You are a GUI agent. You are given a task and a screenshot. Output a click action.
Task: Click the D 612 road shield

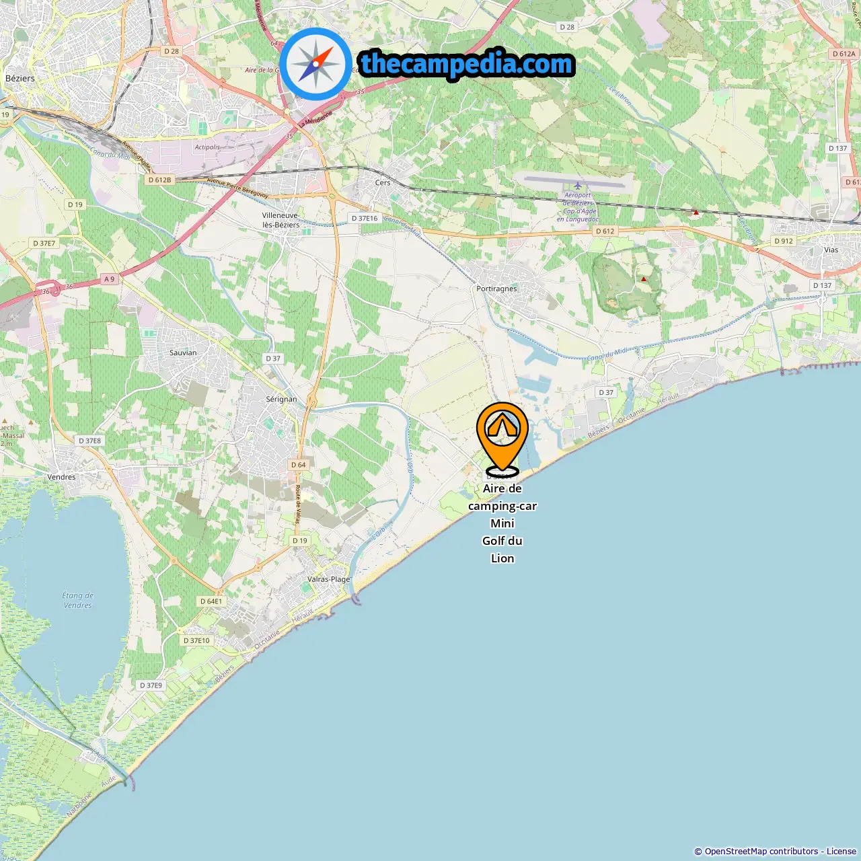tap(605, 231)
